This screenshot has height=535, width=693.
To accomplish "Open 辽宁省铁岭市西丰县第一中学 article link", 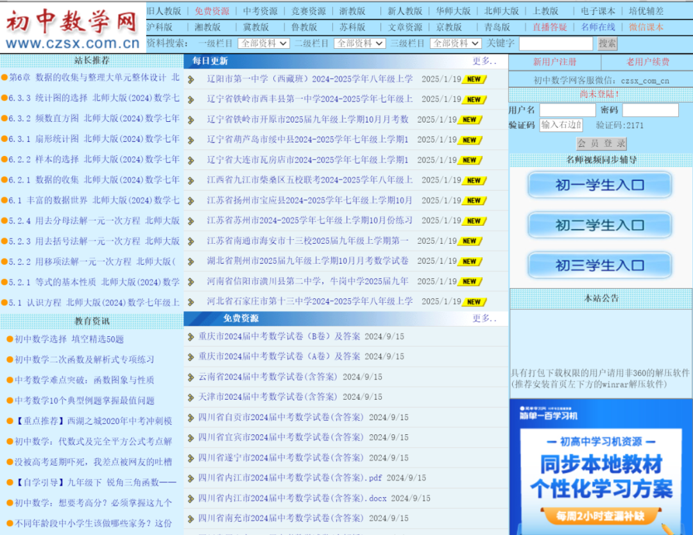I will click(x=310, y=99).
